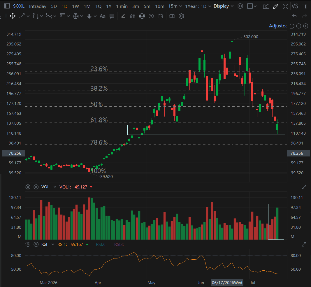Undo the last drawing action
This screenshot has height=287, width=311.
tap(295, 16)
